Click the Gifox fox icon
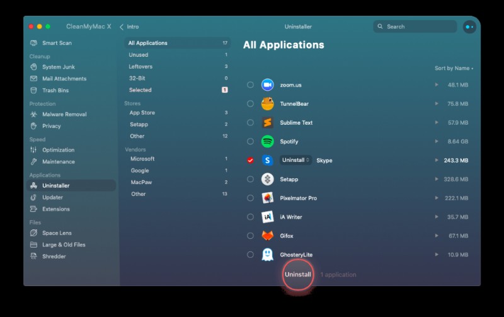The width and height of the screenshot is (504, 317). (x=267, y=236)
